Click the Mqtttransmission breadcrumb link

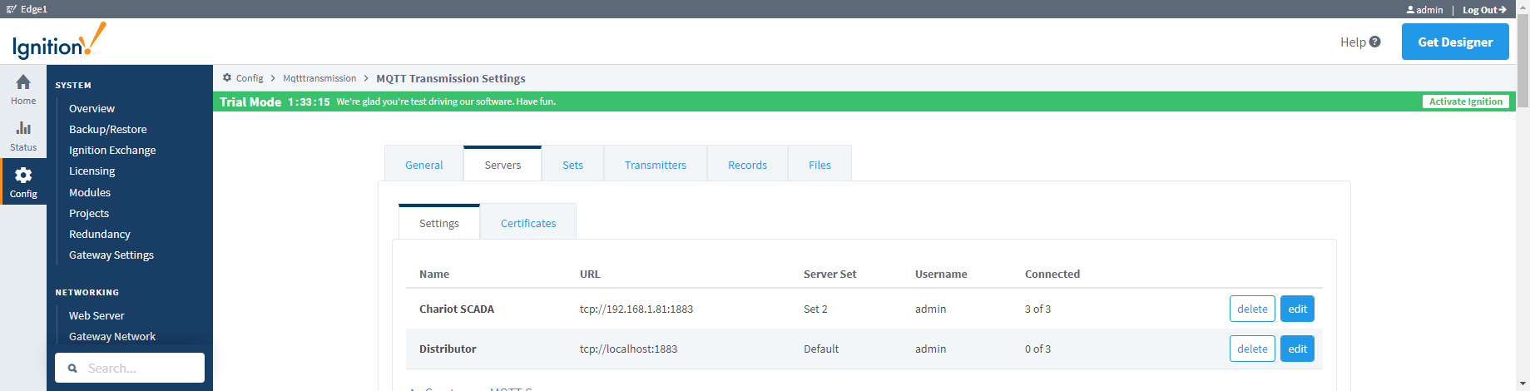pyautogui.click(x=319, y=78)
